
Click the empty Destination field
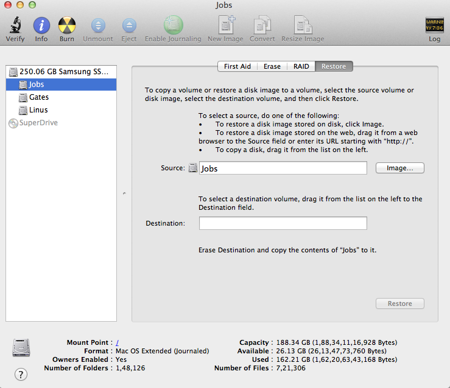283,223
